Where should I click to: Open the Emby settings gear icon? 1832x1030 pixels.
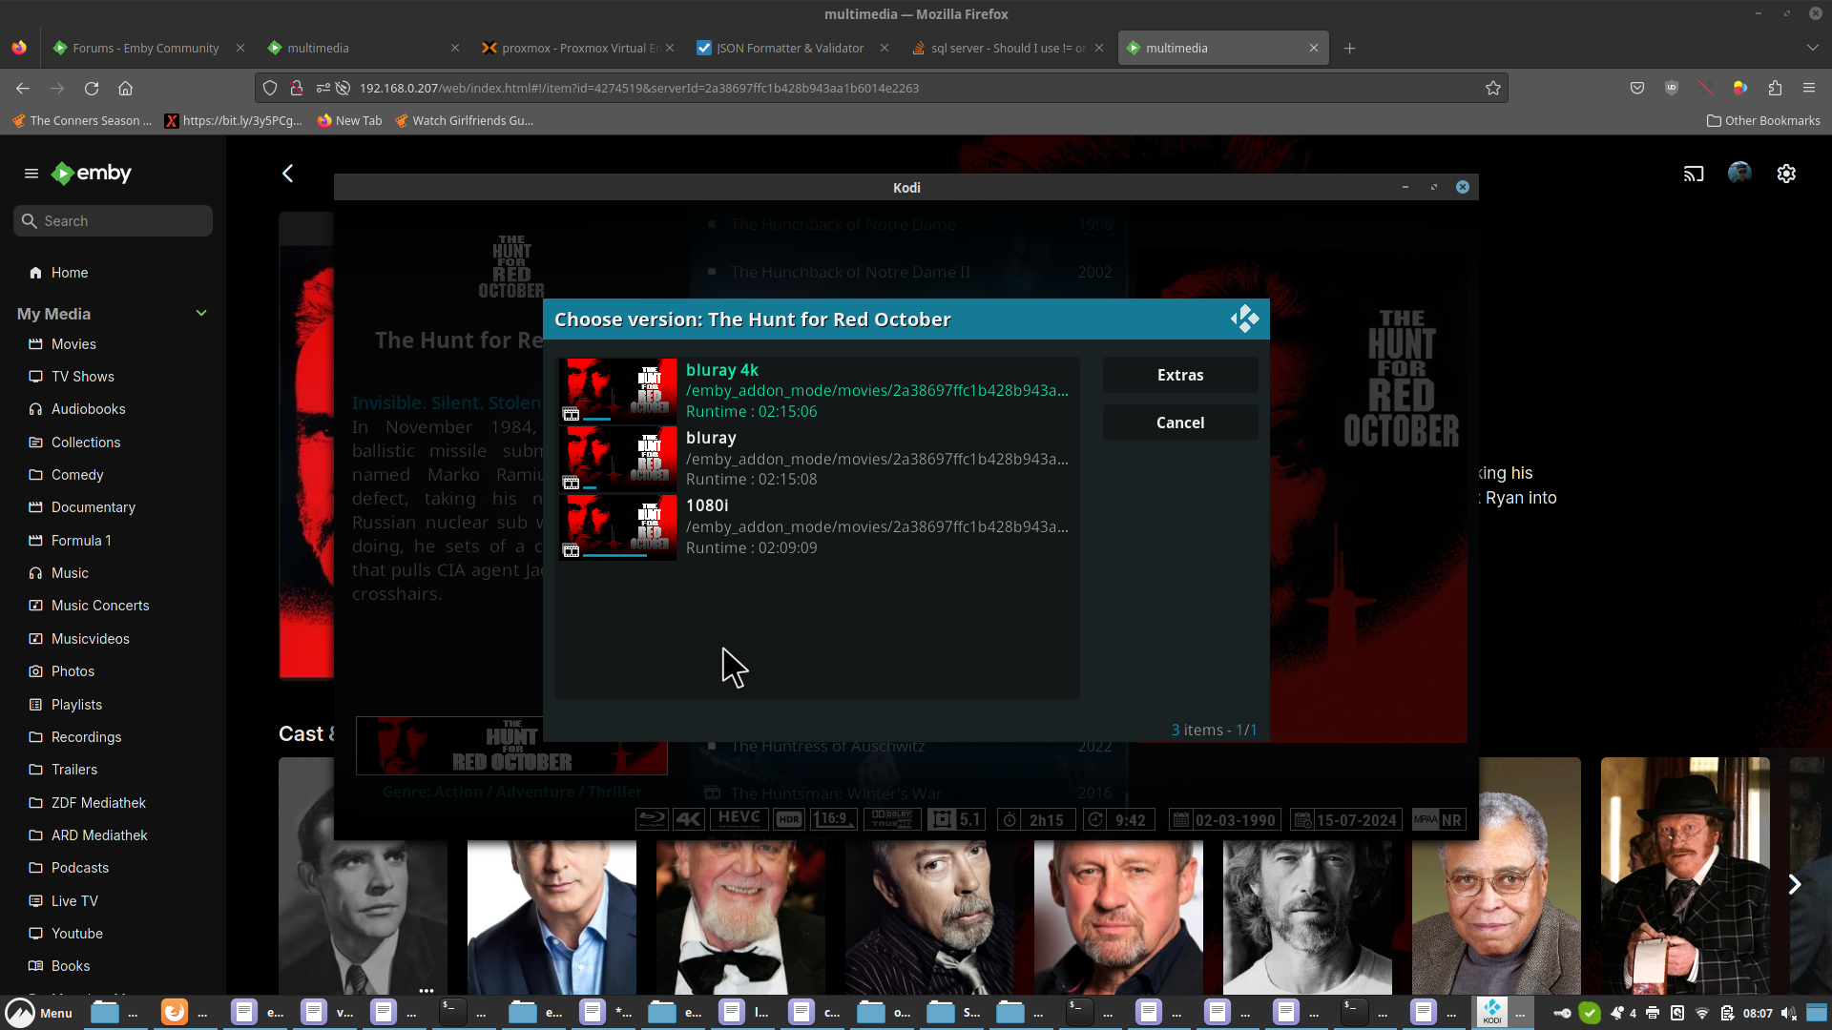[x=1786, y=174]
